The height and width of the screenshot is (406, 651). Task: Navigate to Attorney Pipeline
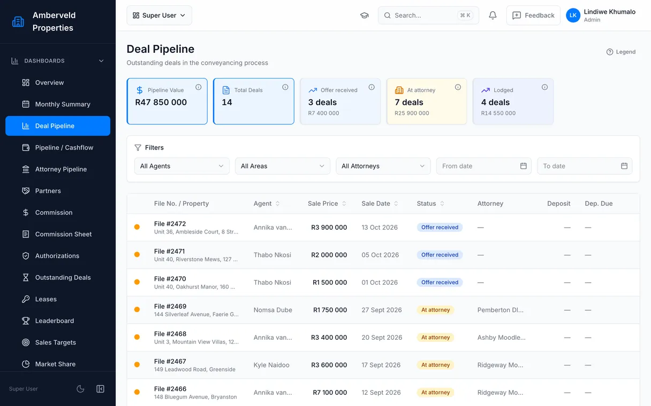[58, 169]
